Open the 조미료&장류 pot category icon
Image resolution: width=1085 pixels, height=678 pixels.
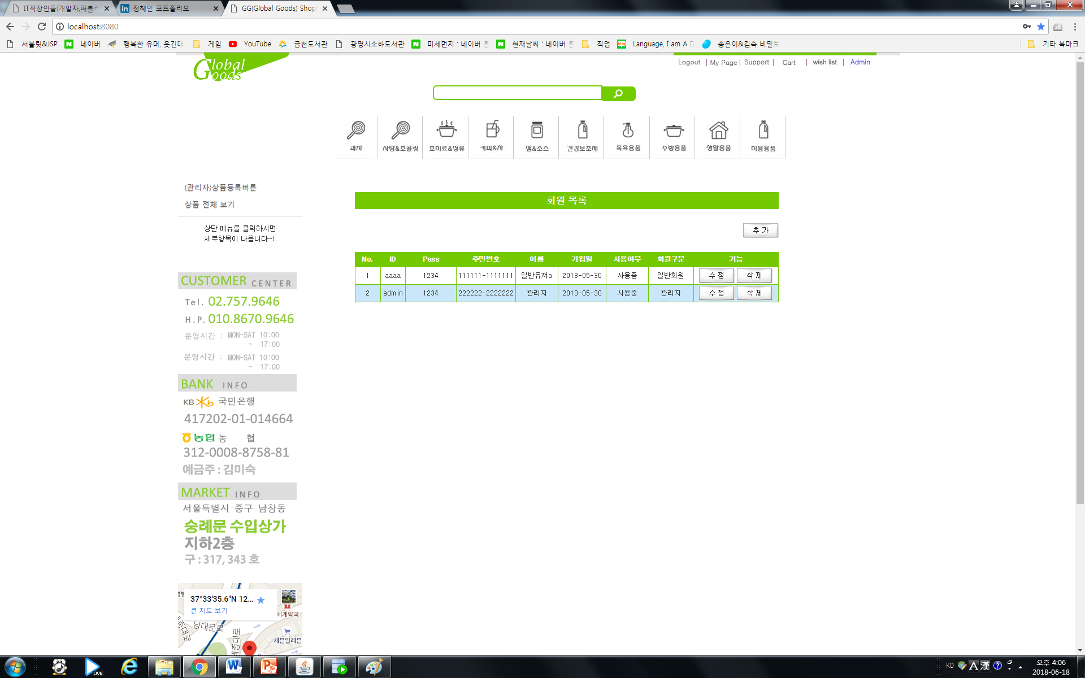446,137
